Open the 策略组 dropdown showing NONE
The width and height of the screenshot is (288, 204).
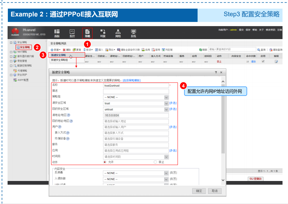point(166,98)
